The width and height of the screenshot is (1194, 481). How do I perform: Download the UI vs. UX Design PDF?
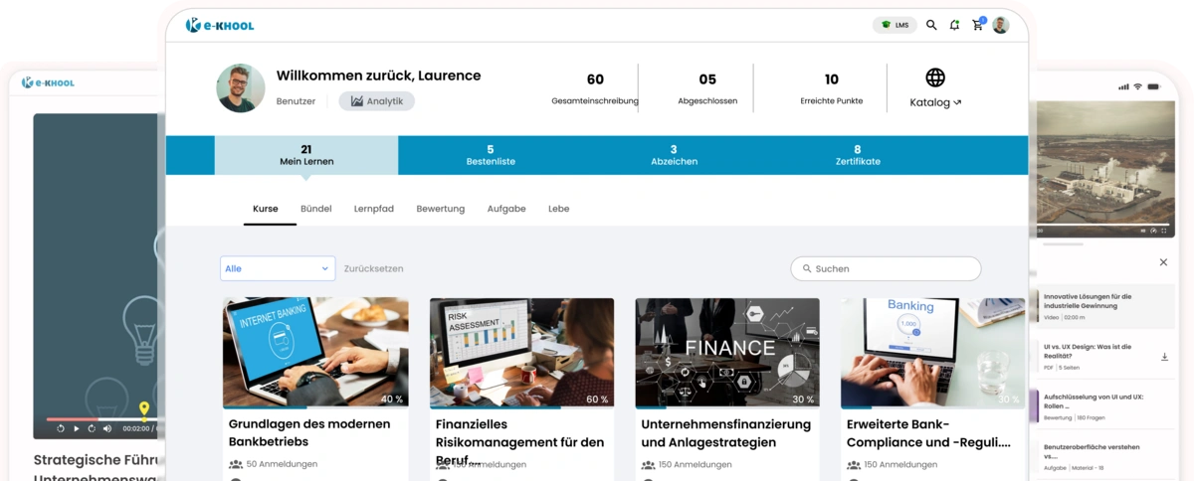click(1164, 357)
